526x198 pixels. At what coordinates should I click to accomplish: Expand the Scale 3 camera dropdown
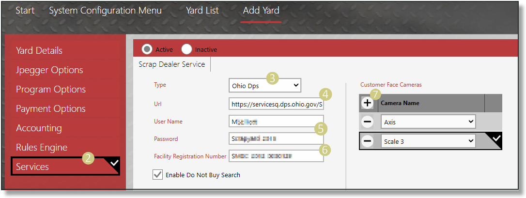pos(428,141)
